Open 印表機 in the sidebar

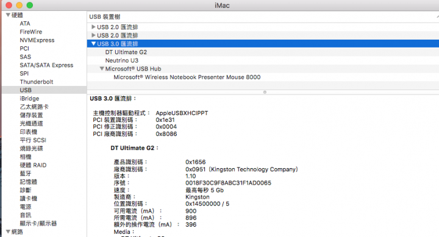(x=28, y=132)
